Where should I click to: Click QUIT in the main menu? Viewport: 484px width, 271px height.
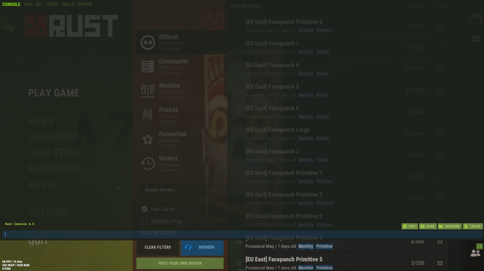point(38,241)
